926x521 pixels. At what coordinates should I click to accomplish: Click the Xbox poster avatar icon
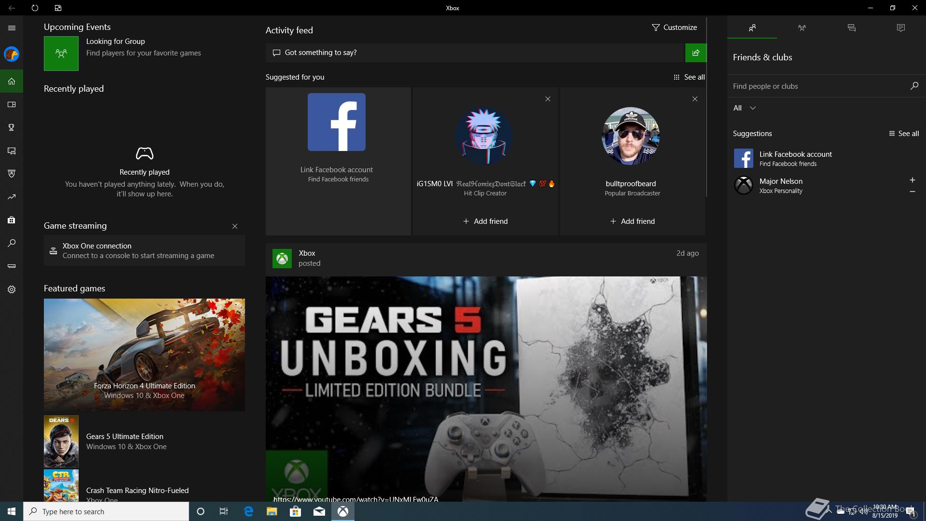point(282,259)
